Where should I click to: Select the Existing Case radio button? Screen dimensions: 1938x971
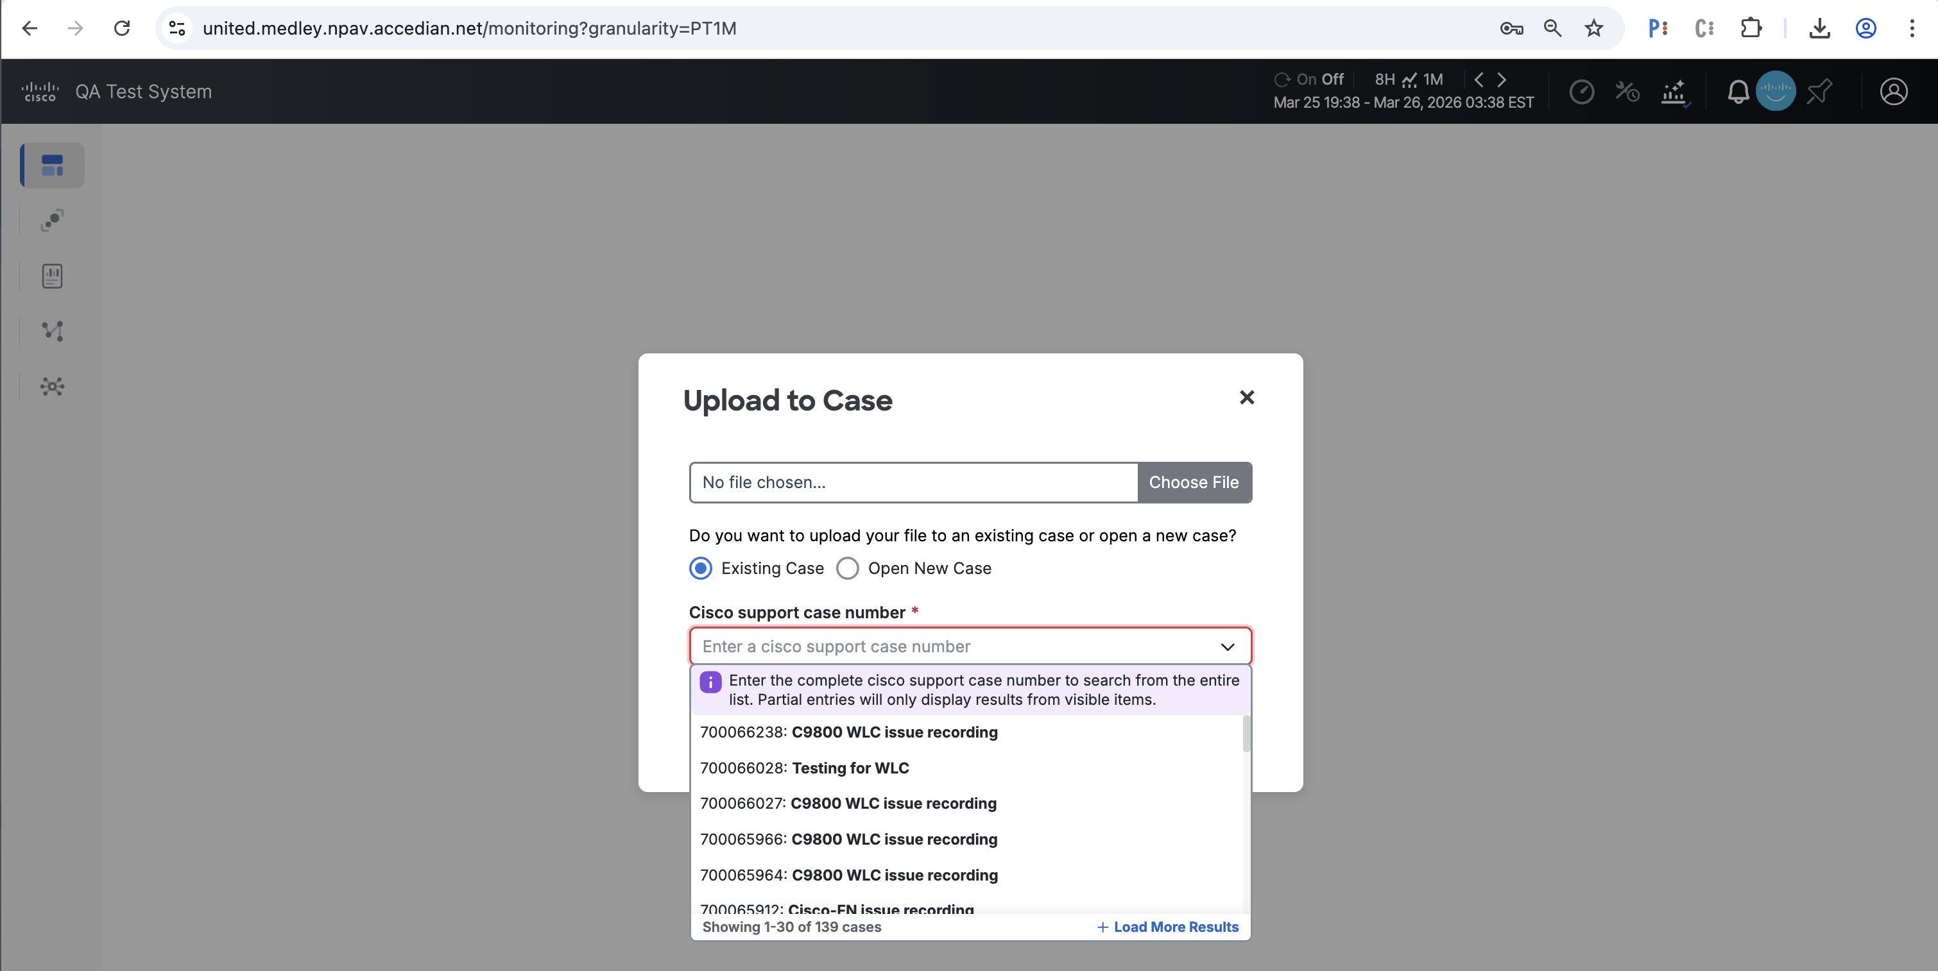coord(700,569)
